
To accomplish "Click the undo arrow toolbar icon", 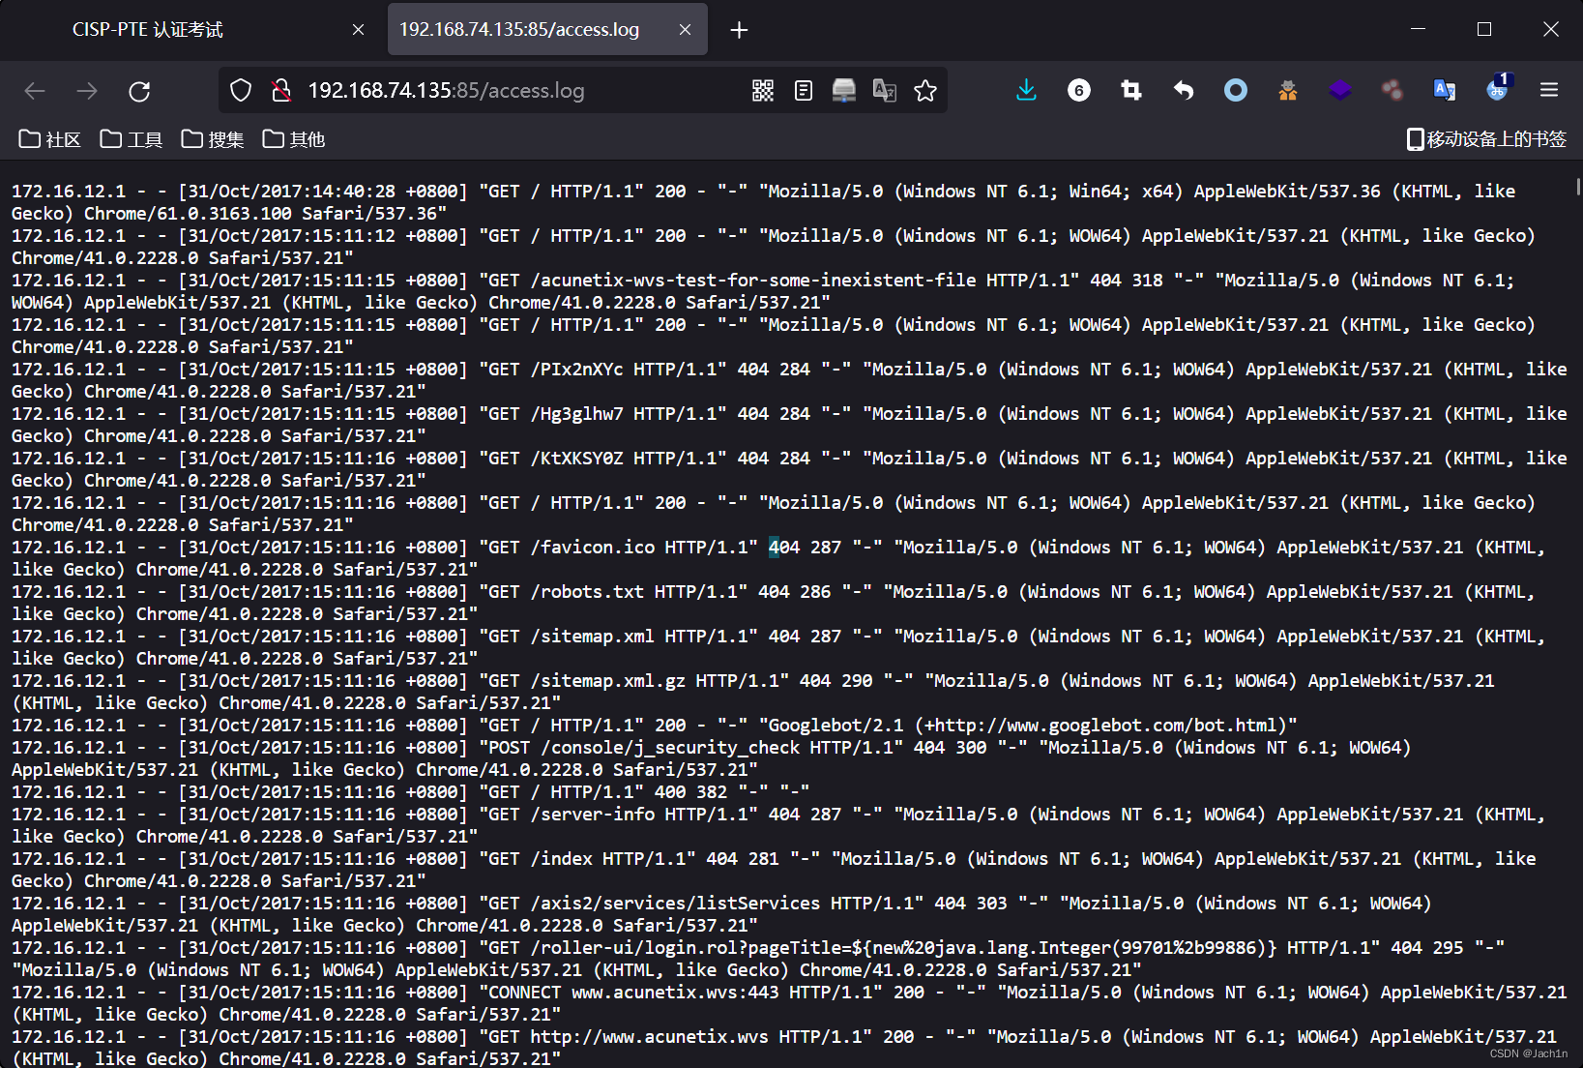I will 1184,91.
